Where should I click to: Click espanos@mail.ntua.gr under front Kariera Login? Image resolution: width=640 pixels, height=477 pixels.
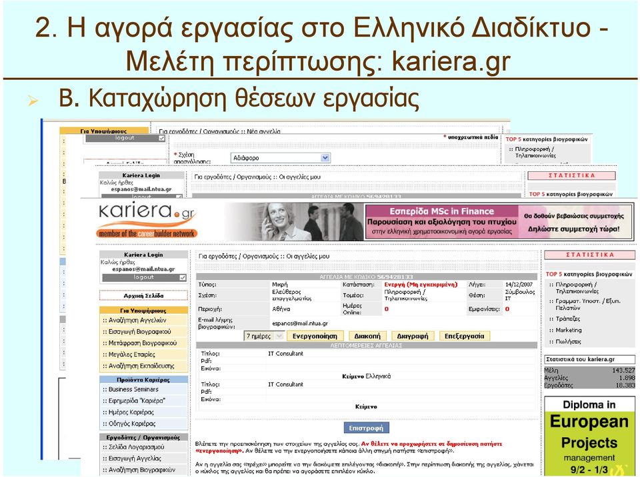pyautogui.click(x=143, y=269)
